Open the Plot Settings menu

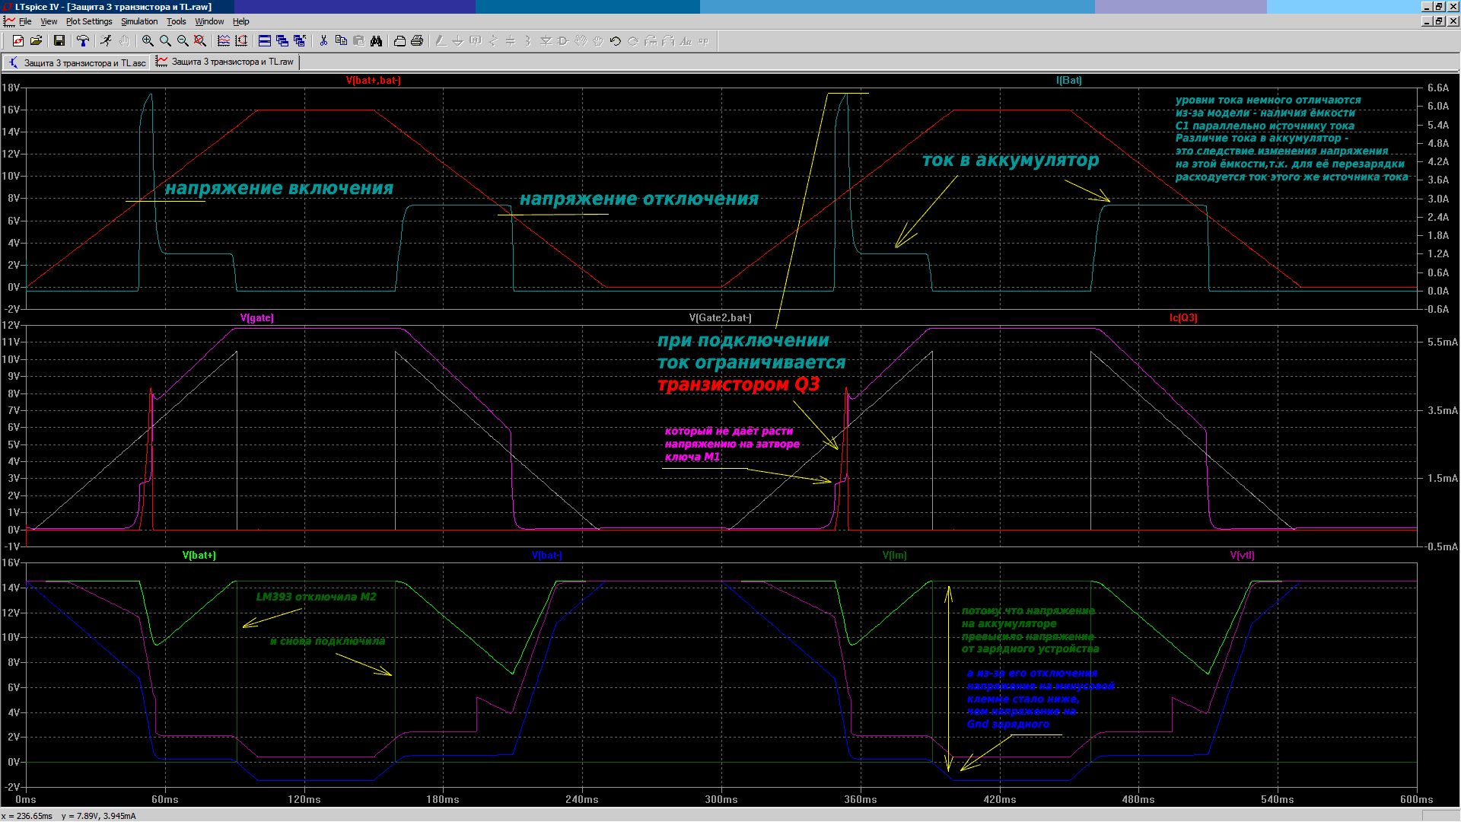(x=89, y=21)
